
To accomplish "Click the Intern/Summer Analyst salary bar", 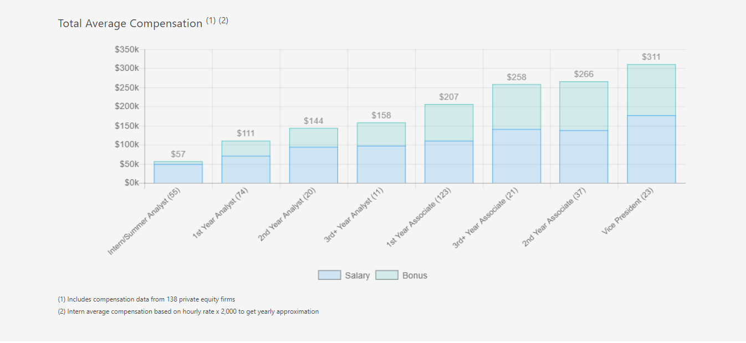I will click(178, 174).
